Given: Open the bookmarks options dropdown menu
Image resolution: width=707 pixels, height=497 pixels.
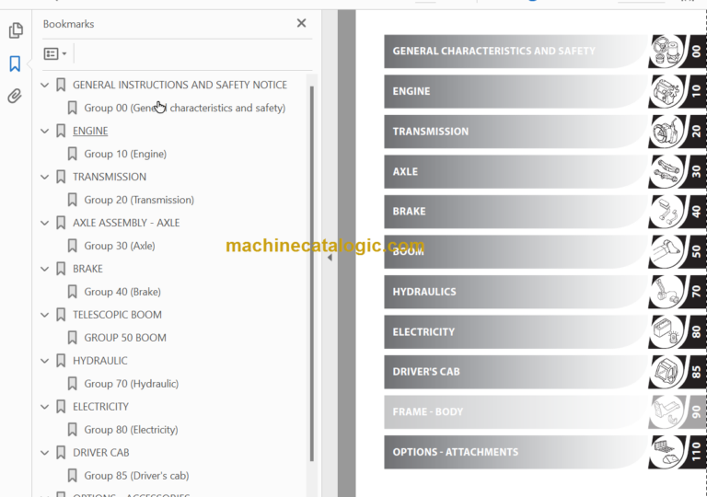Looking at the screenshot, I should tap(55, 53).
